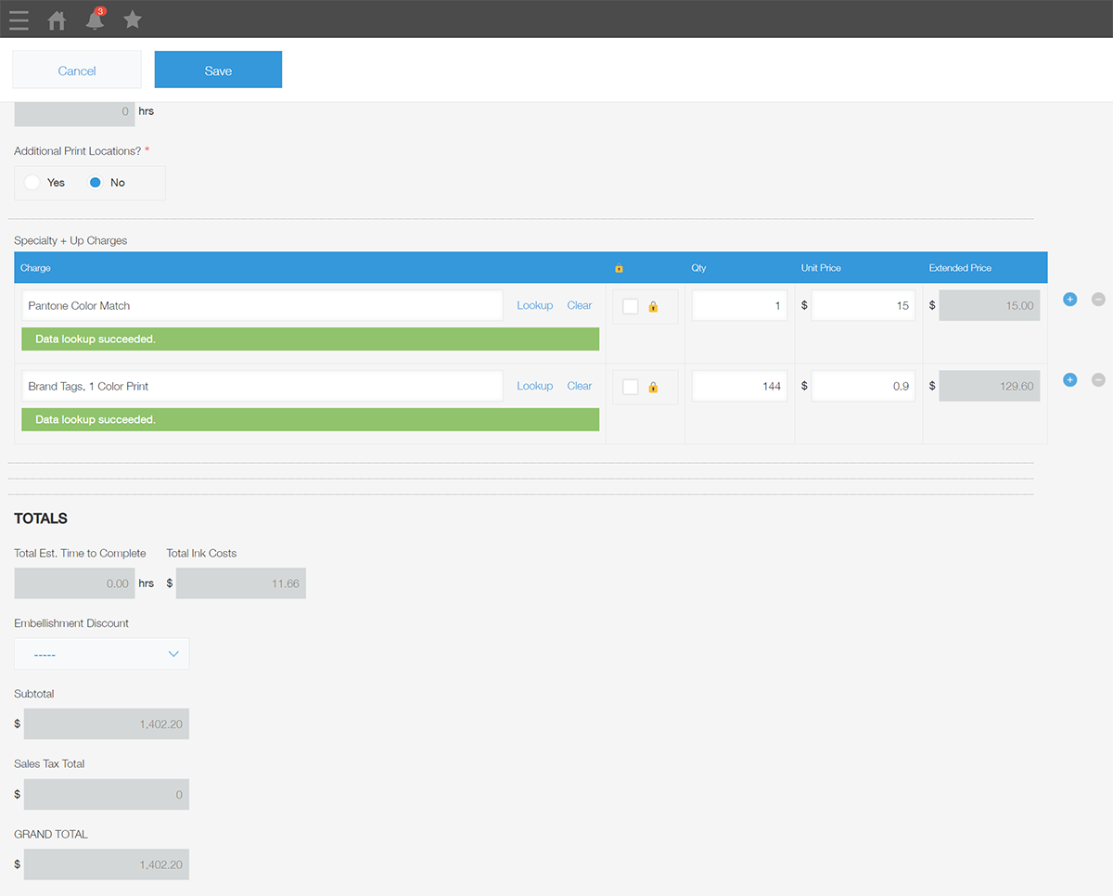Click the Qty field showing 144
Image resolution: width=1113 pixels, height=896 pixels.
739,386
